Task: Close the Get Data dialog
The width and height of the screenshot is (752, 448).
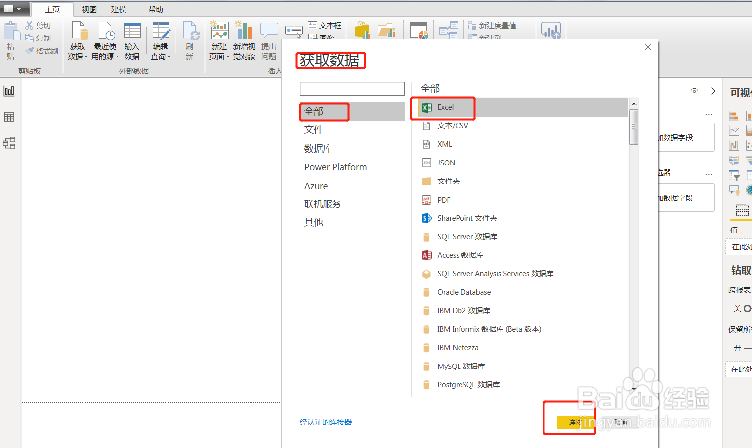Action: point(648,47)
